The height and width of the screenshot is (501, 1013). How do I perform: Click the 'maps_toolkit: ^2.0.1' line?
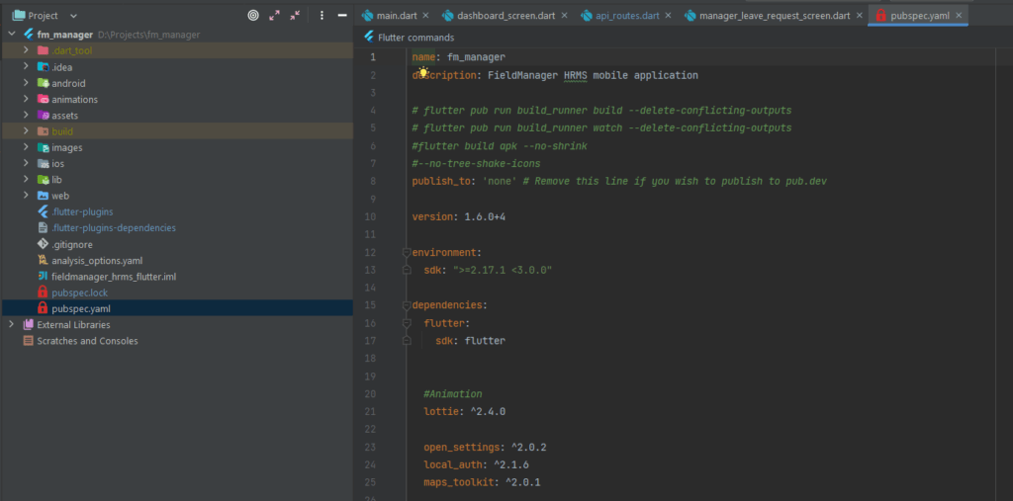(482, 482)
